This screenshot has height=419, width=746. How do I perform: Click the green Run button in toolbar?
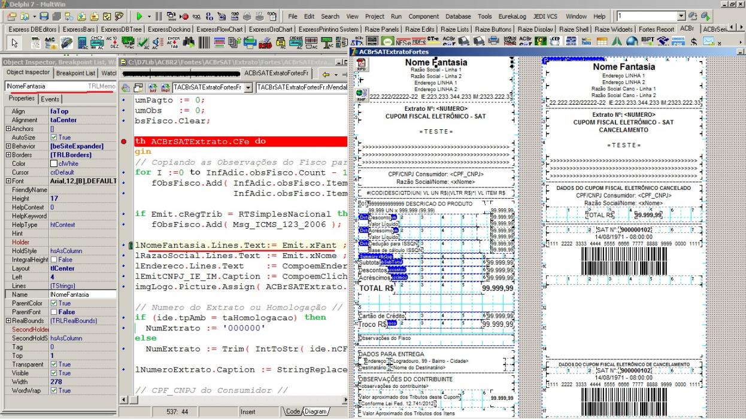pyautogui.click(x=139, y=16)
